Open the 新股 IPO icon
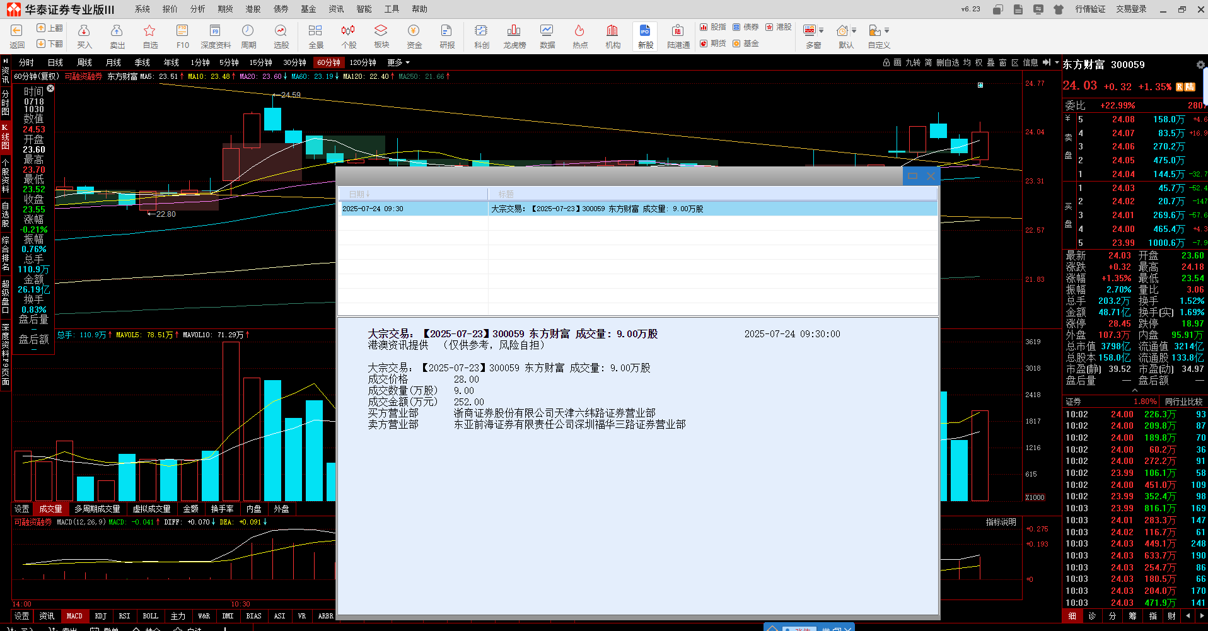The image size is (1208, 631). click(645, 37)
